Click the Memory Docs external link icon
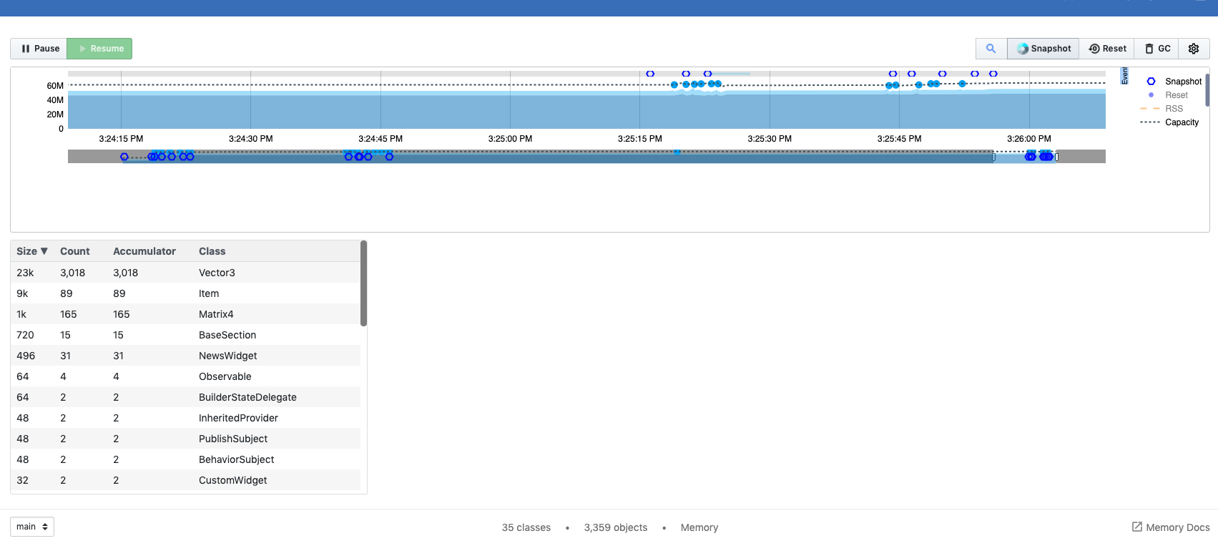The image size is (1218, 541). [x=1137, y=527]
